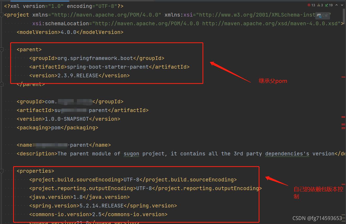This screenshot has height=224, width=346.
Task: Collapse the properties tag fold marker
Action: (1, 171)
